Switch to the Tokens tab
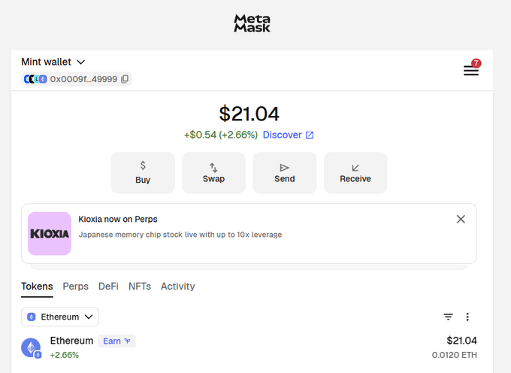The height and width of the screenshot is (373, 511). pyautogui.click(x=37, y=287)
